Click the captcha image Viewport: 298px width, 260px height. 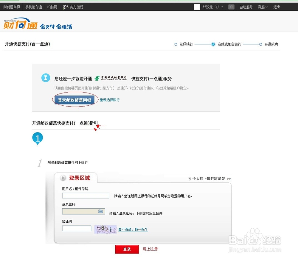tap(105, 229)
